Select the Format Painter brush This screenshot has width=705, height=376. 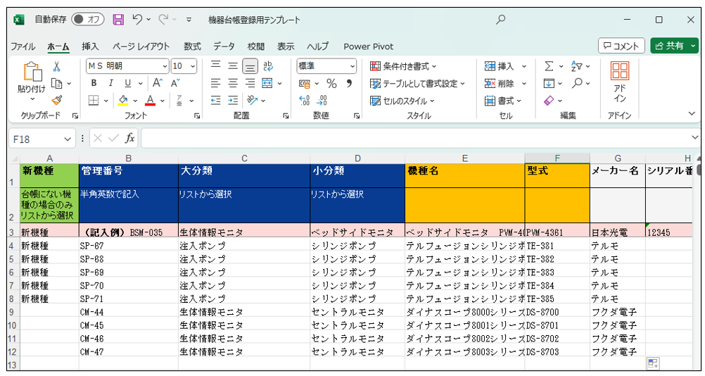[57, 100]
